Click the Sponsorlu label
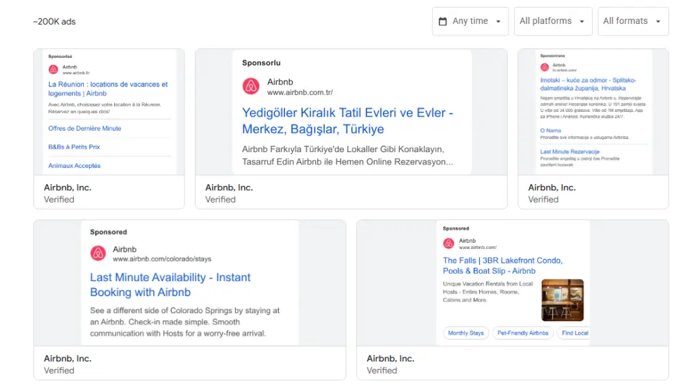700x386 pixels. (x=261, y=63)
